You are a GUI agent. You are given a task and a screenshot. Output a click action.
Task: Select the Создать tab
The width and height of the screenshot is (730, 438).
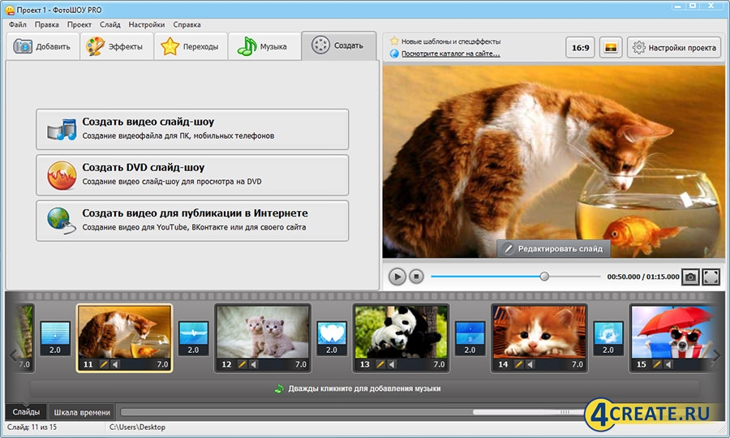coord(339,45)
